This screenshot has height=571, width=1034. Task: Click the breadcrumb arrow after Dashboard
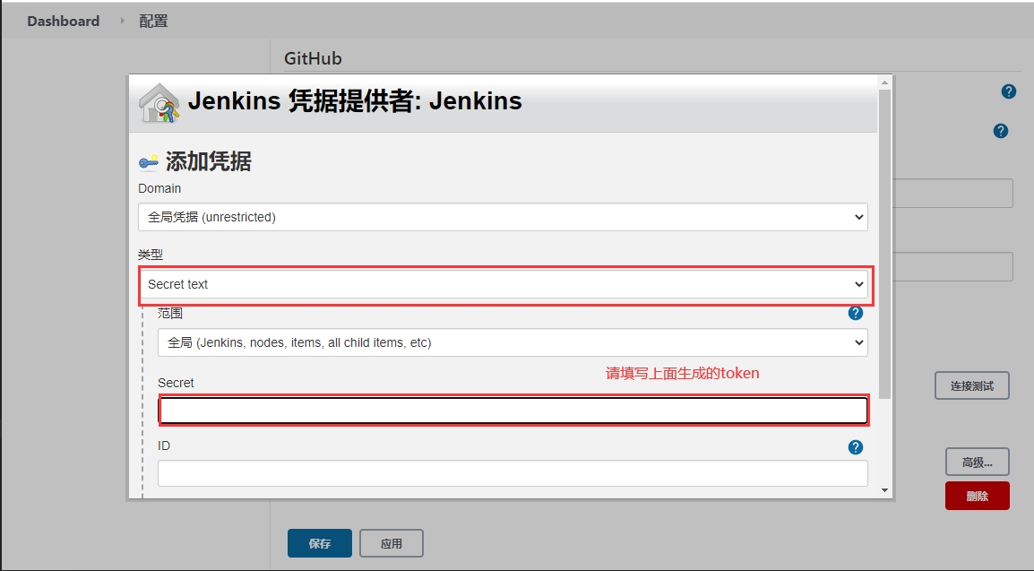click(x=122, y=21)
